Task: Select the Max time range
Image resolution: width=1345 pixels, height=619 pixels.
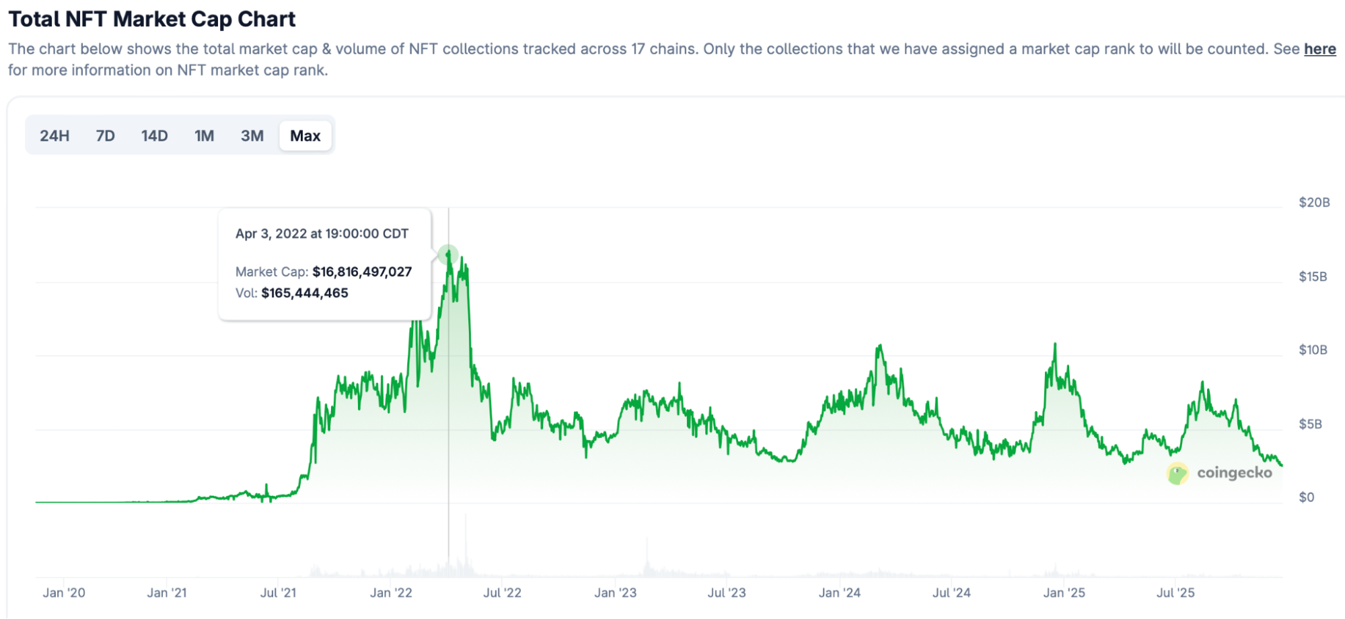Action: click(x=305, y=135)
